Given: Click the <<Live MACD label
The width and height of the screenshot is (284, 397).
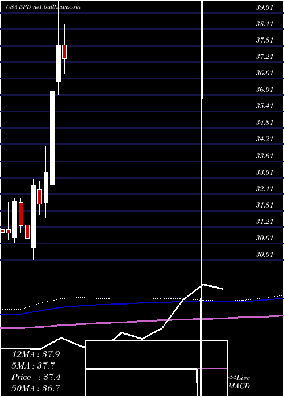Looking at the screenshot, I should 239,382.
